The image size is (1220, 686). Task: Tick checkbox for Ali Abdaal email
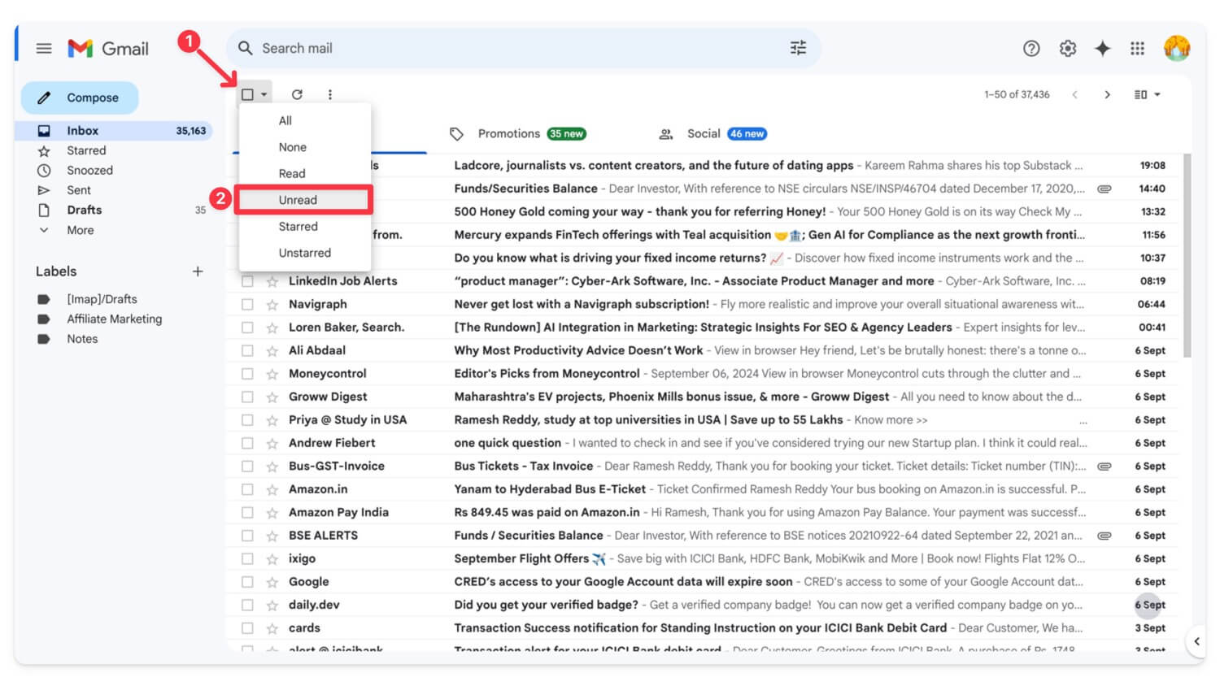tap(247, 351)
